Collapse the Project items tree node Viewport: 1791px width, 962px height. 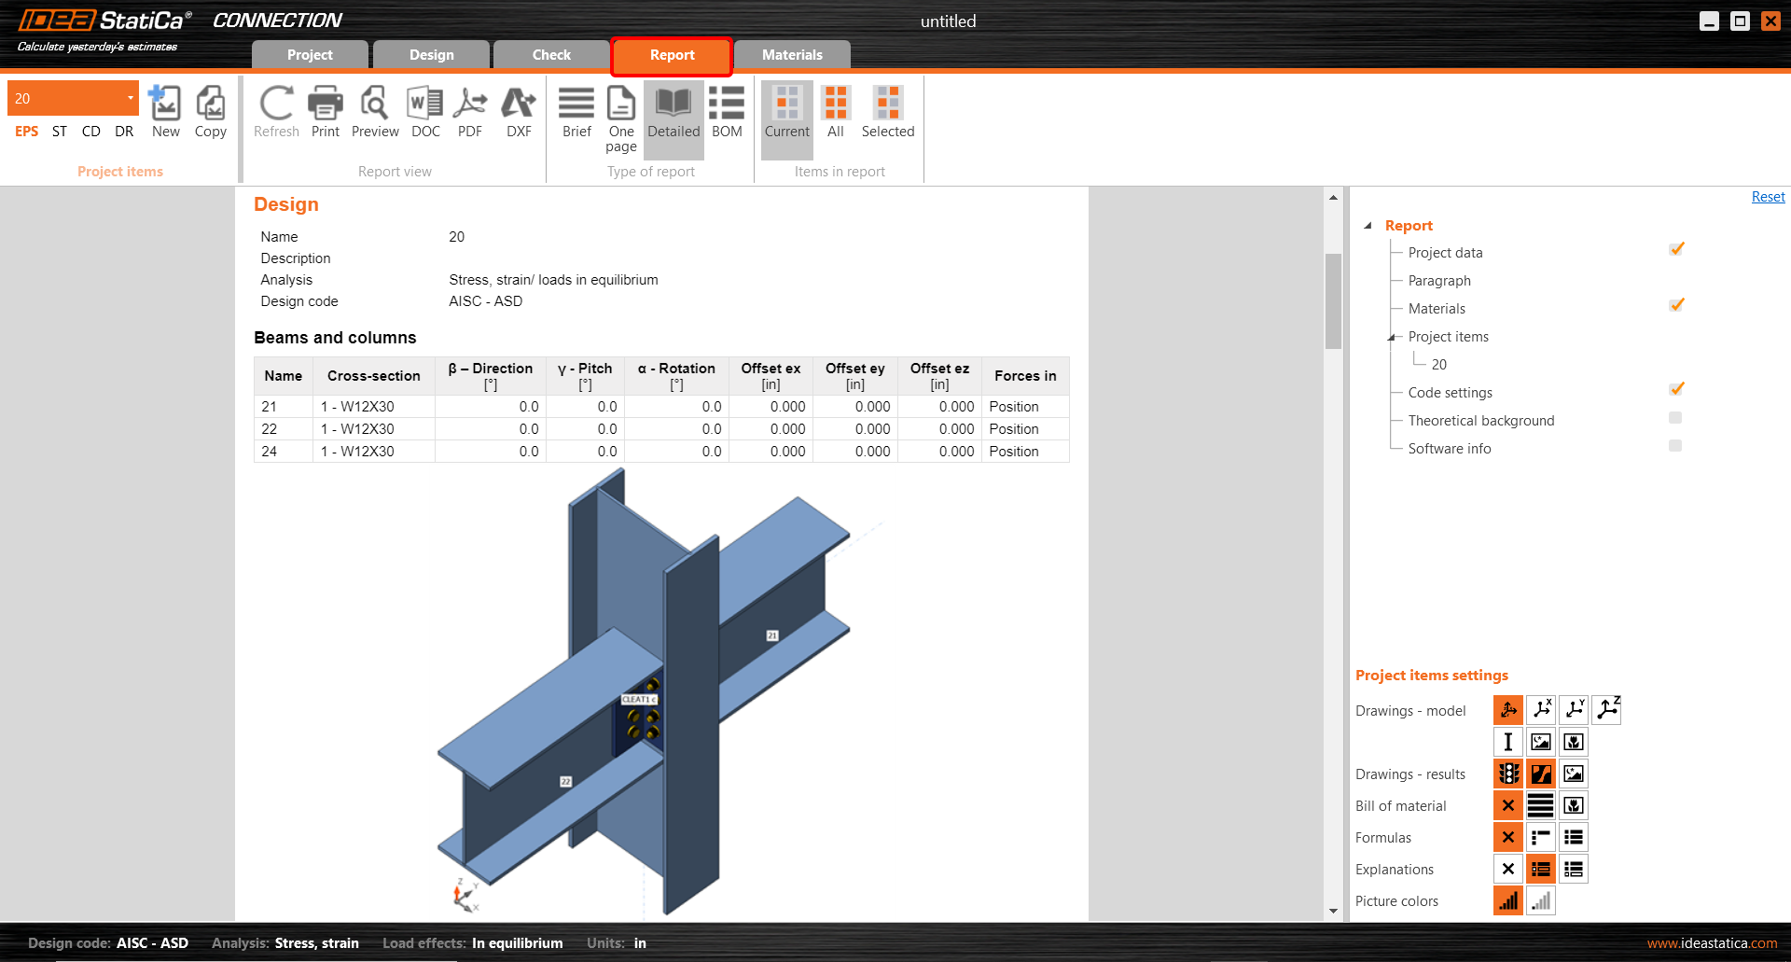[x=1391, y=337]
